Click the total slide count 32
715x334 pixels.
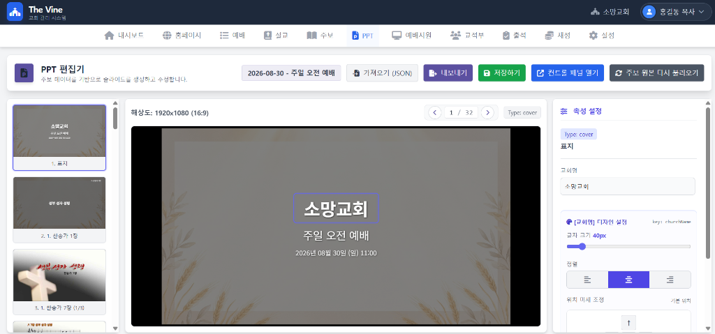tap(469, 112)
